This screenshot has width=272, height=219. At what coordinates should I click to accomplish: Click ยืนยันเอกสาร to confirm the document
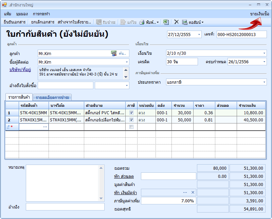pos(15,22)
